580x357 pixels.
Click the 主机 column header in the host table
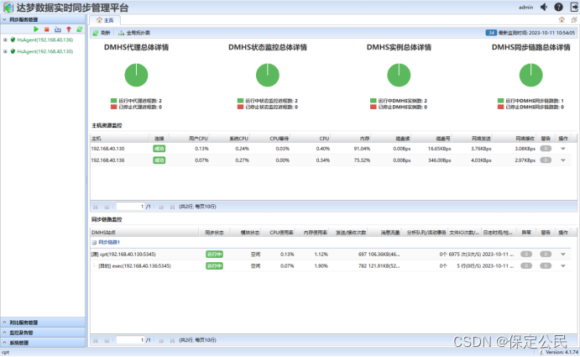coord(120,139)
